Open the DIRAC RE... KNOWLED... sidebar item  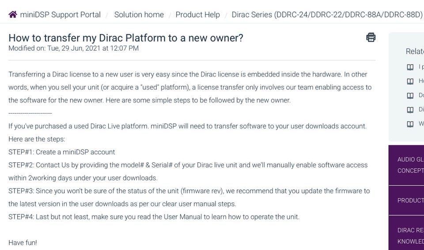(x=406, y=233)
